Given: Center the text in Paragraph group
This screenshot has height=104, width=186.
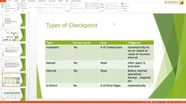Looking at the screenshot, I should (56, 8).
